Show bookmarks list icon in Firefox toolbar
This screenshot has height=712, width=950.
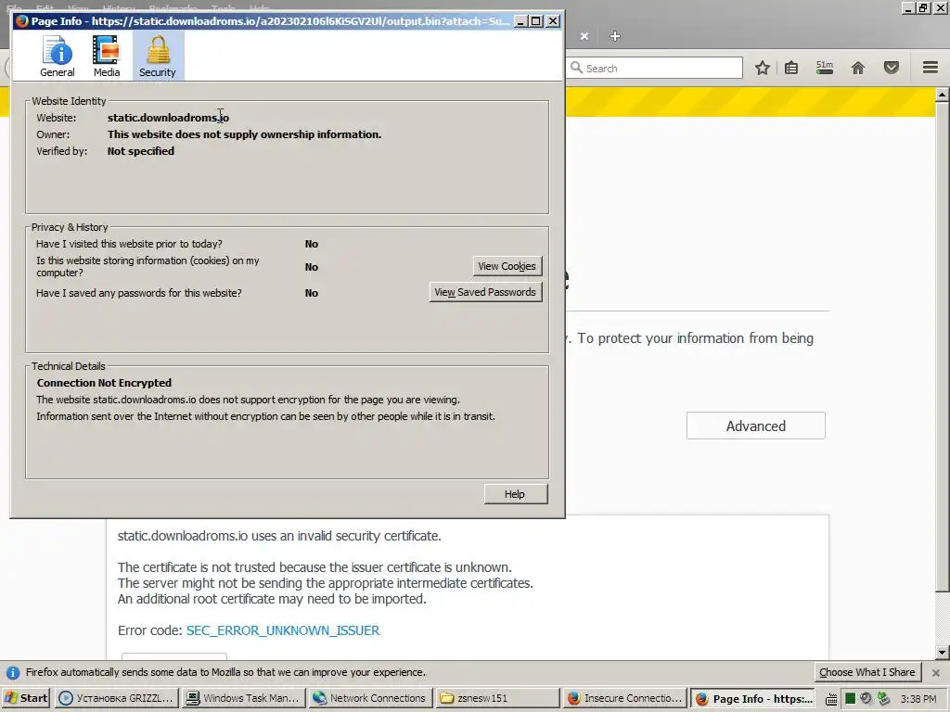click(x=791, y=68)
